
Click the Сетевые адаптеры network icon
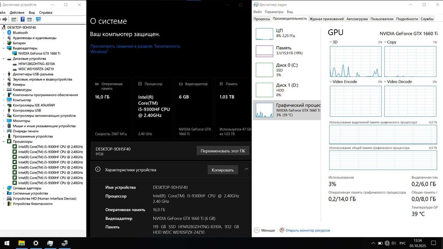[x=9, y=188]
